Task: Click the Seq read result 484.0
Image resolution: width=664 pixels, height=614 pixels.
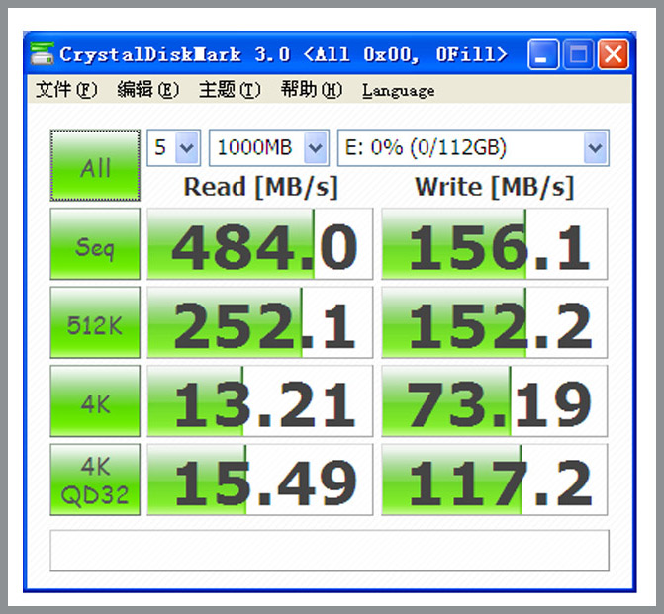Action: click(260, 244)
